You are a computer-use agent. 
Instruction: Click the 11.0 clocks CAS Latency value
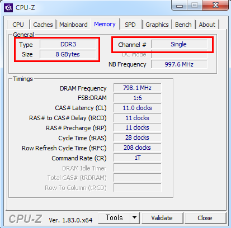138,108
